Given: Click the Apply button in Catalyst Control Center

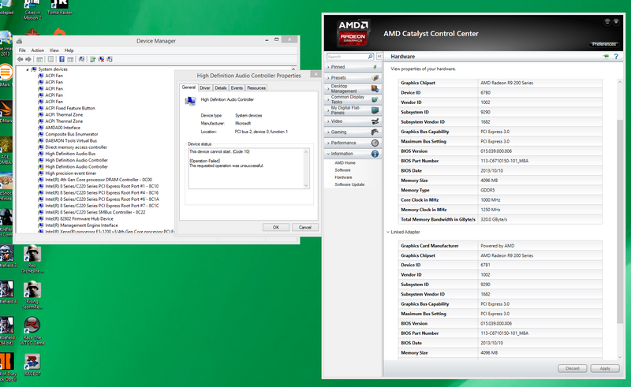Looking at the screenshot, I should [x=605, y=368].
